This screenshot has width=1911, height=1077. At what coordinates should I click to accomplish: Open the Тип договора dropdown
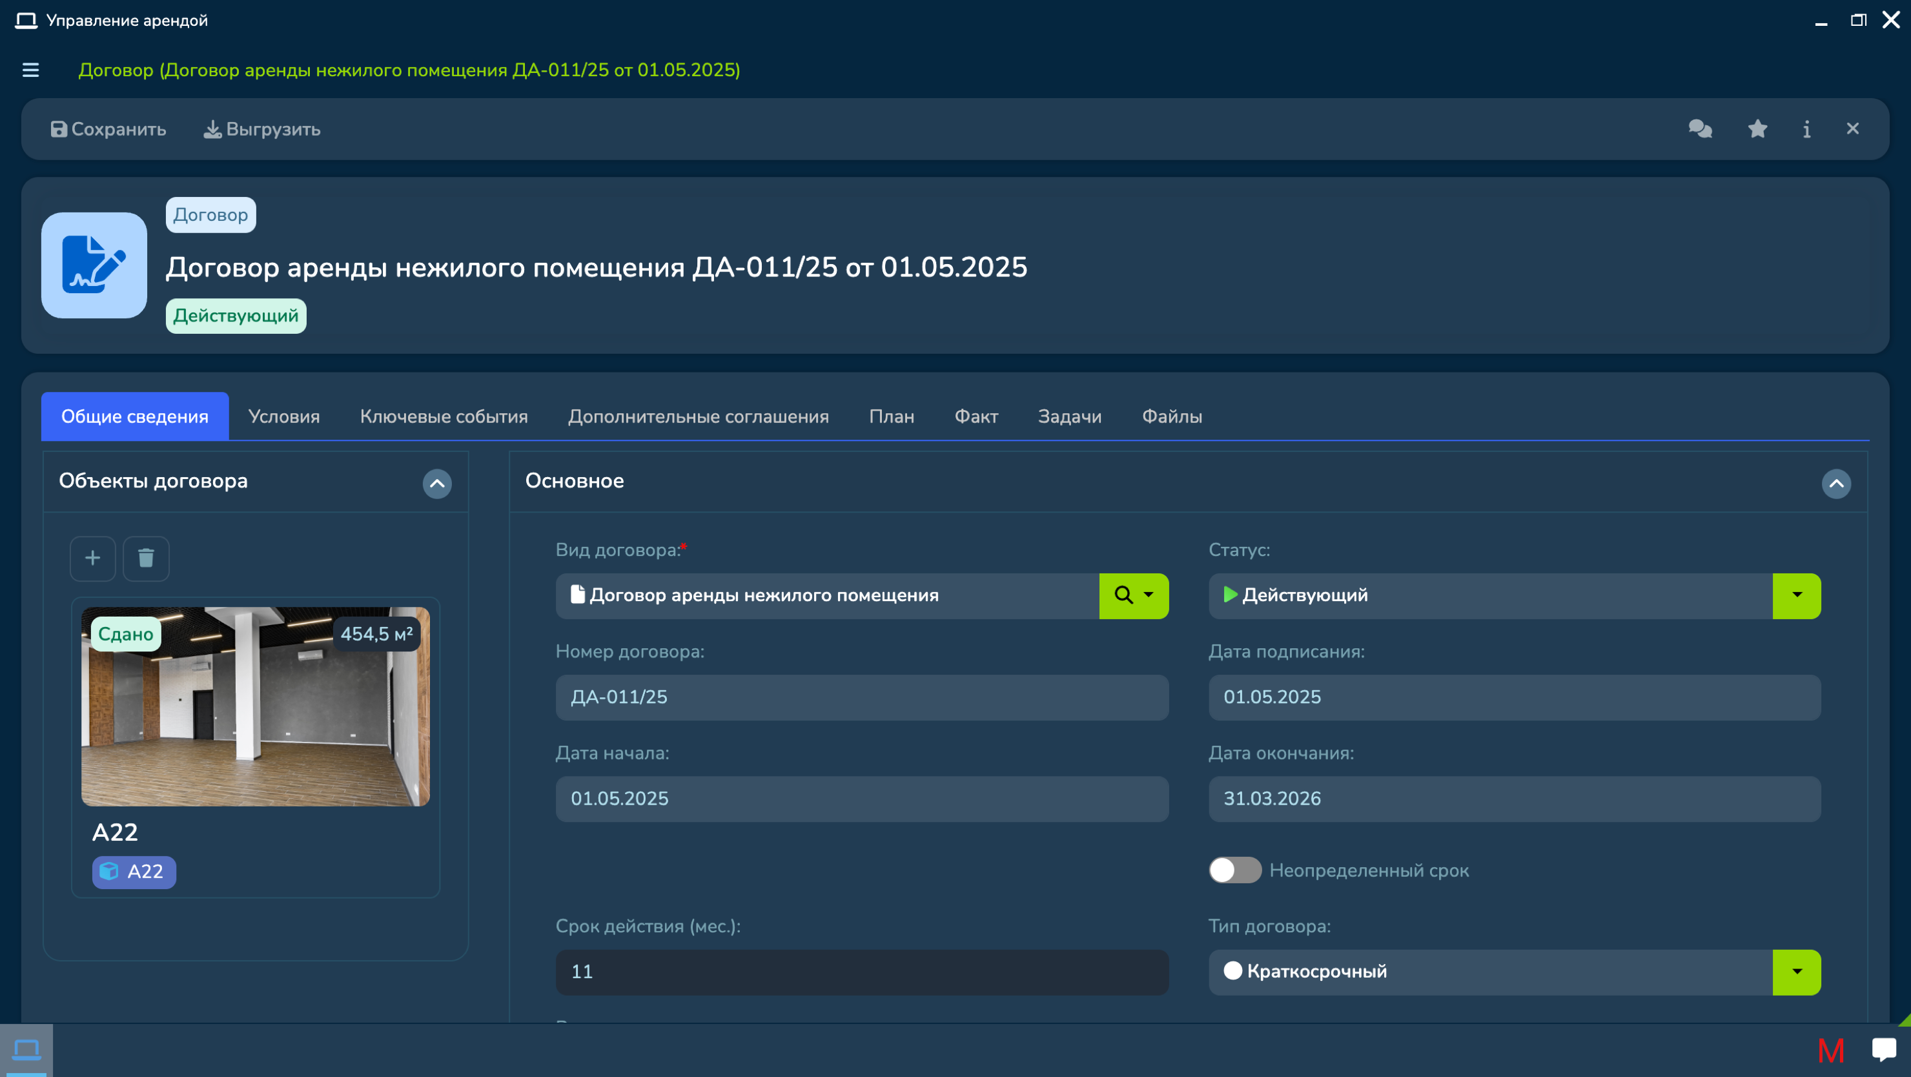click(x=1796, y=972)
